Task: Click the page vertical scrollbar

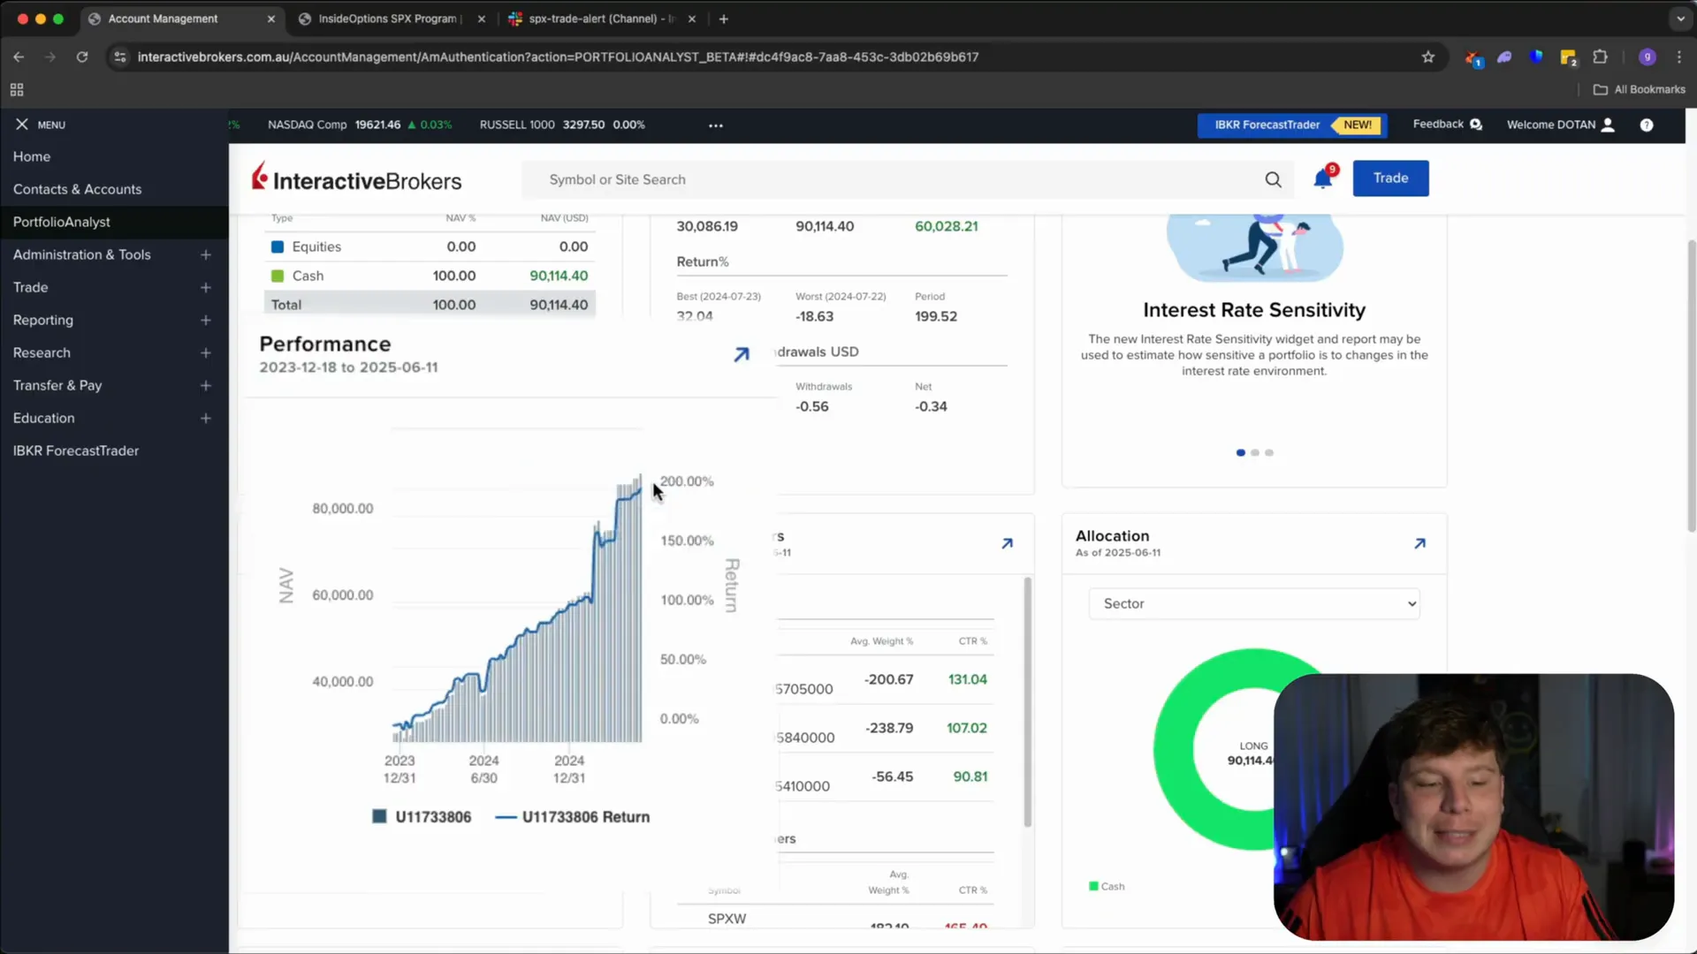Action: [1691, 384]
